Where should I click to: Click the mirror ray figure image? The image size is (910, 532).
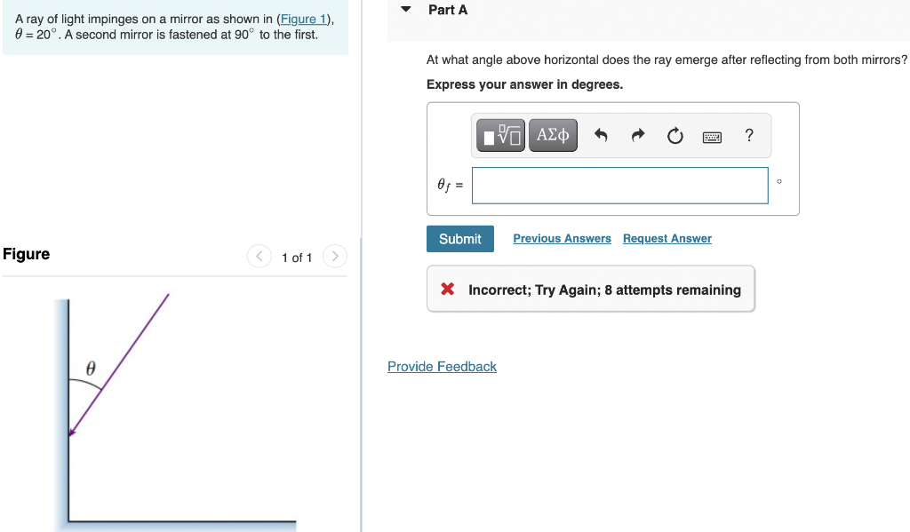coord(176,412)
